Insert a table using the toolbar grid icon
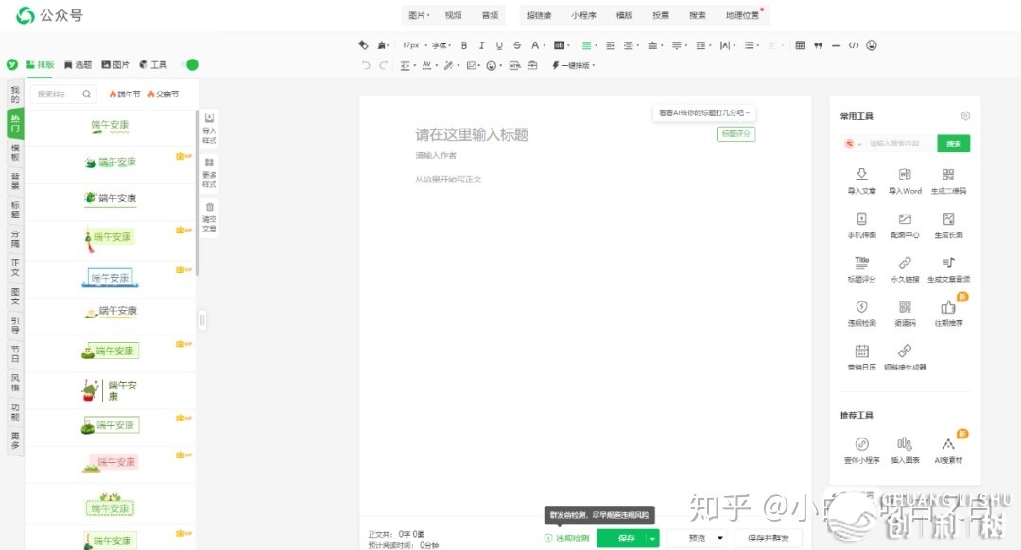The image size is (1021, 550). point(800,45)
